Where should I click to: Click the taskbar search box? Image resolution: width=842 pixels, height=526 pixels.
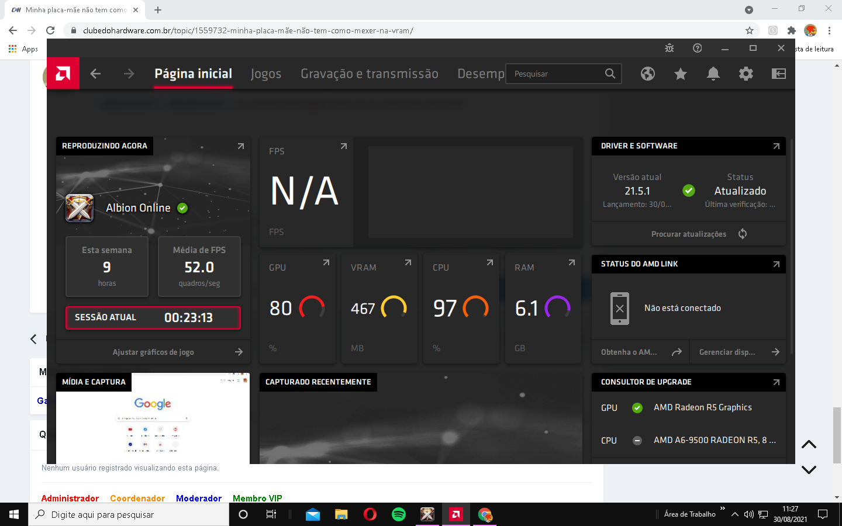129,514
